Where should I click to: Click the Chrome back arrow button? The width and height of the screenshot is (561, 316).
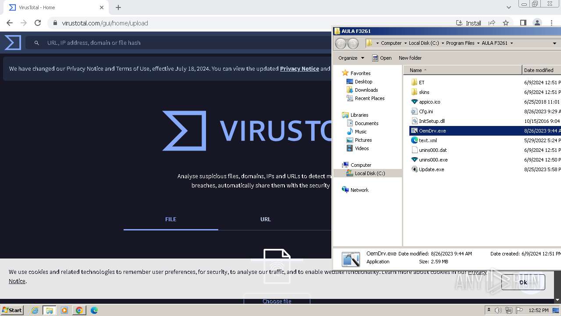pos(10,23)
